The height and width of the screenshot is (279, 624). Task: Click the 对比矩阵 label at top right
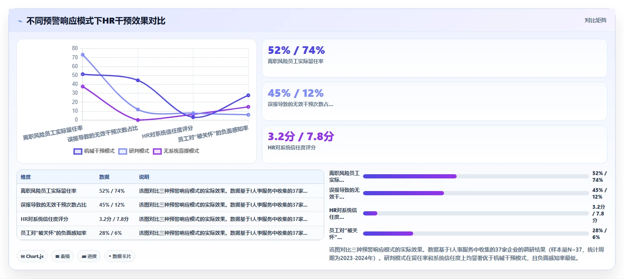click(x=596, y=21)
